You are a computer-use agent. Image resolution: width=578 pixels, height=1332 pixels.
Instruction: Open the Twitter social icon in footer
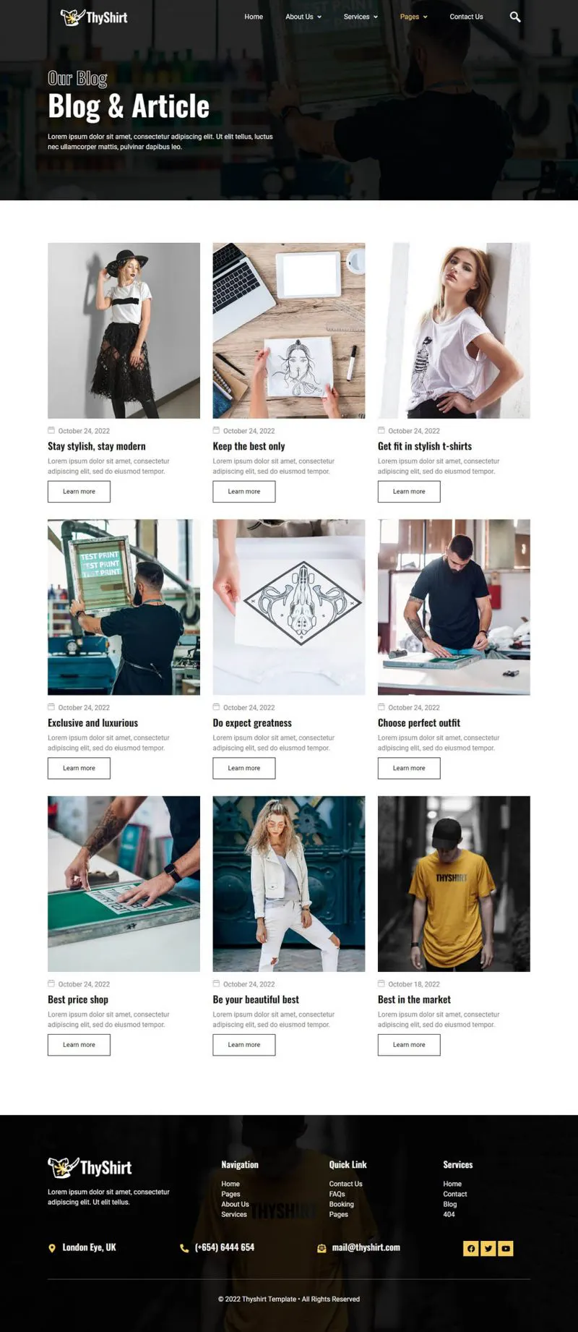(488, 1248)
